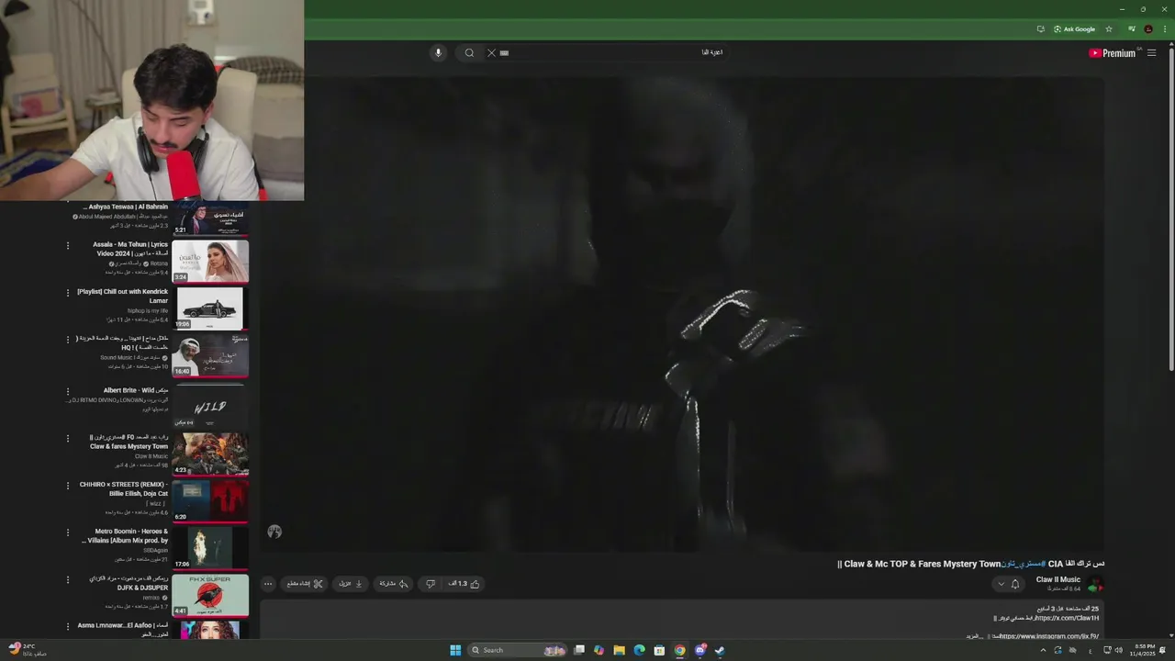Open the x.com/Claw1H link in description

coord(1067,618)
